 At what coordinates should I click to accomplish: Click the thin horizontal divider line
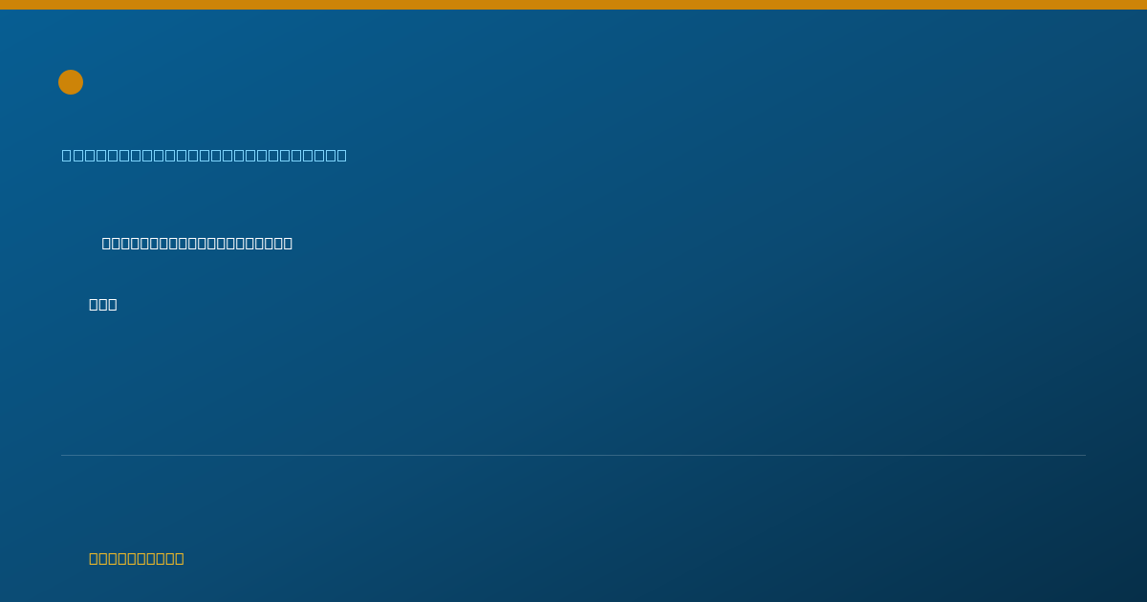click(573, 455)
